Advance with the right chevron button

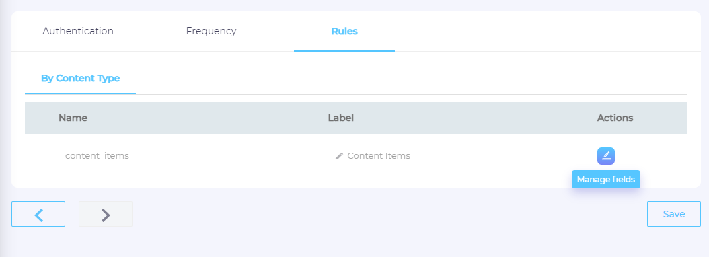pyautogui.click(x=106, y=214)
